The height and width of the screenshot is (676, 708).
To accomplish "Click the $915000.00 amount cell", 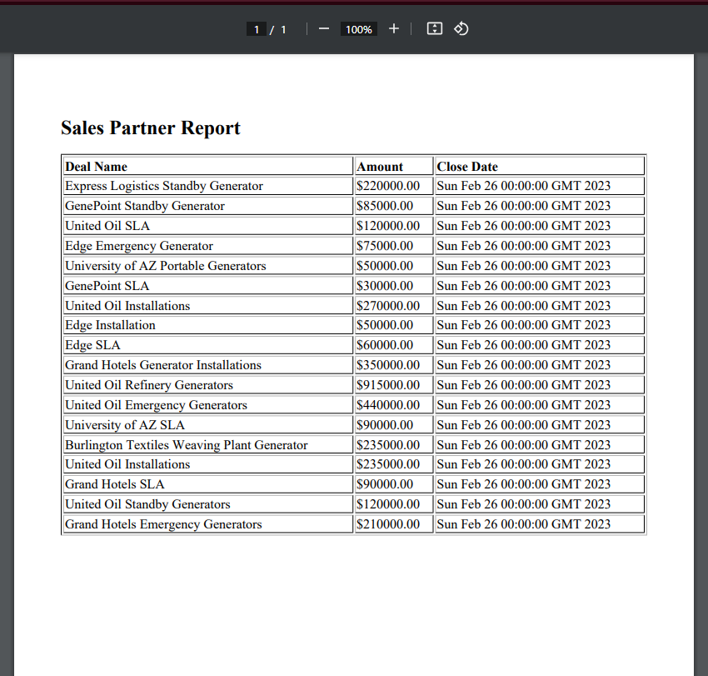I will point(394,384).
